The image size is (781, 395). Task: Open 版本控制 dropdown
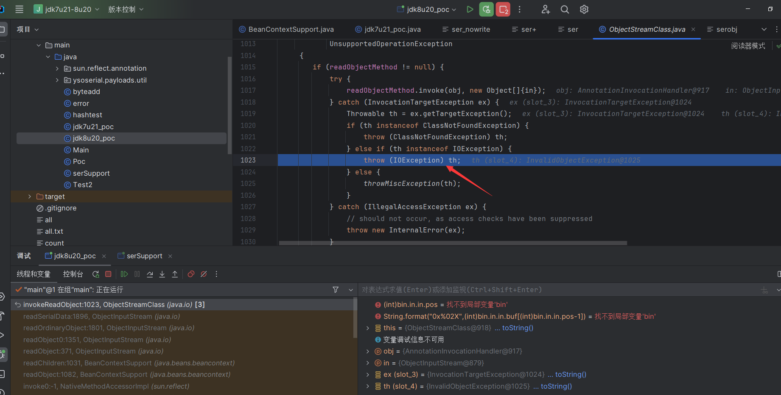pos(126,9)
